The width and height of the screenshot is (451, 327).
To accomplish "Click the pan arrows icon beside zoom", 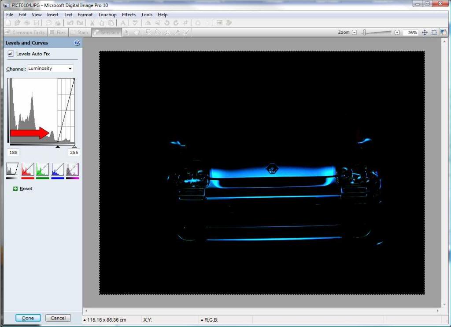I will [x=425, y=33].
